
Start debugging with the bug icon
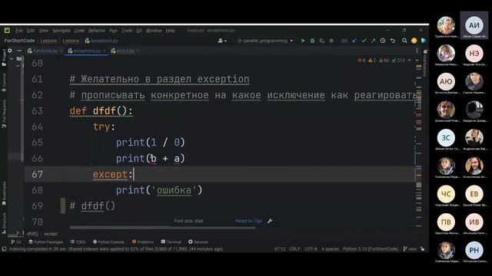(312, 41)
